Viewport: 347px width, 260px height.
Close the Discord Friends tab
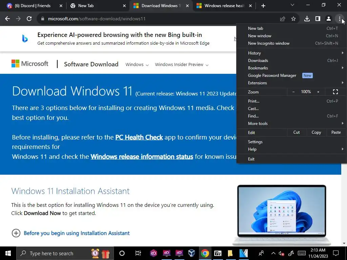61,6
